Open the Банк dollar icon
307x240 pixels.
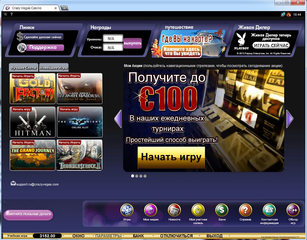(x=222, y=210)
